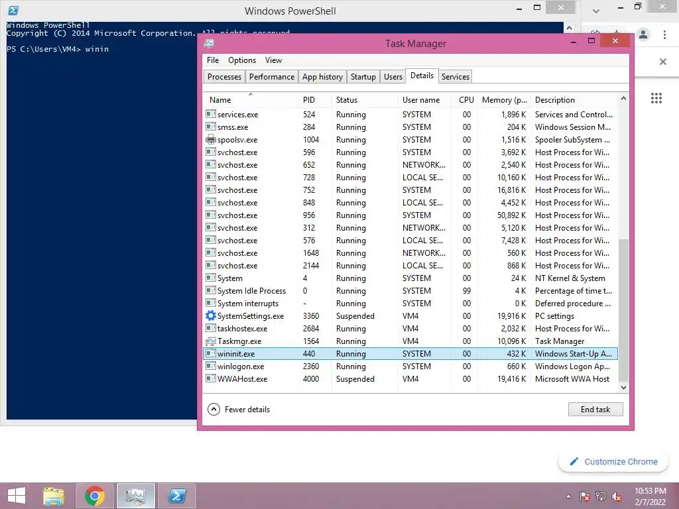Open File Explorer from taskbar
679x509 pixels.
54,496
